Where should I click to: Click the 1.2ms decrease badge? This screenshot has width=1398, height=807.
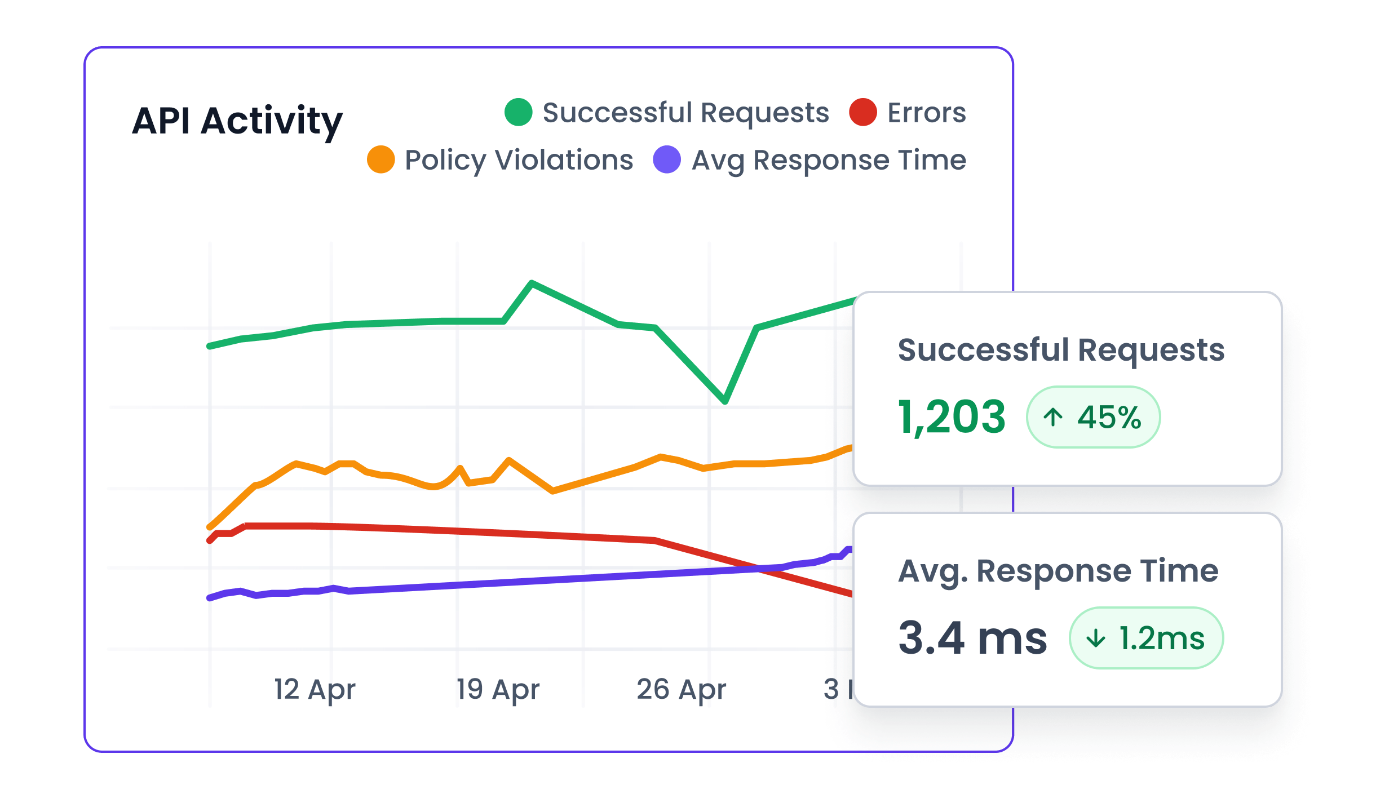point(1145,637)
